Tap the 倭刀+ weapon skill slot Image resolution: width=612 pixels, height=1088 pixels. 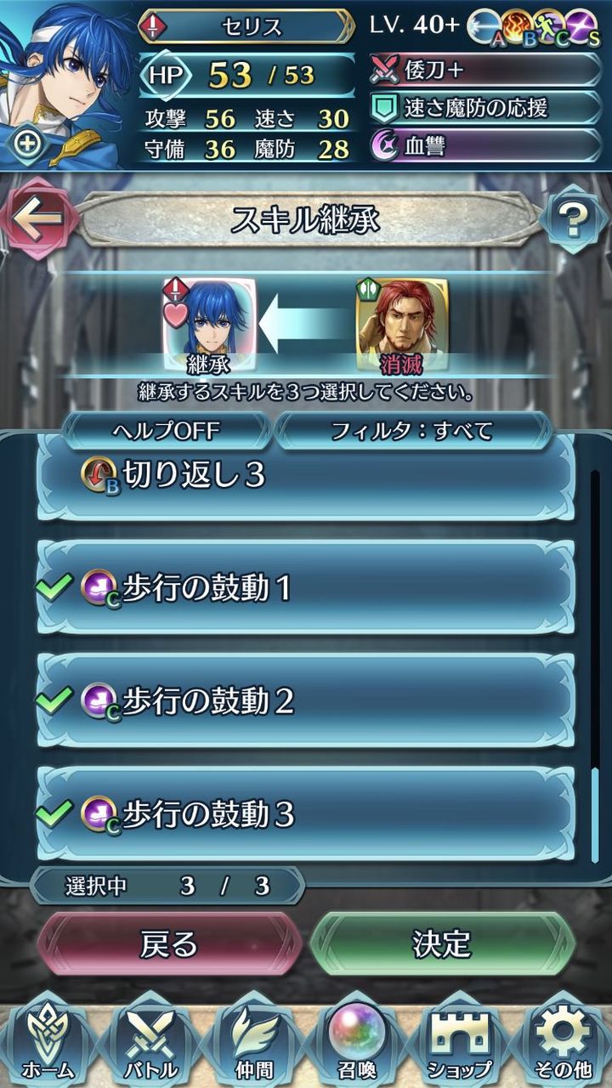click(486, 71)
